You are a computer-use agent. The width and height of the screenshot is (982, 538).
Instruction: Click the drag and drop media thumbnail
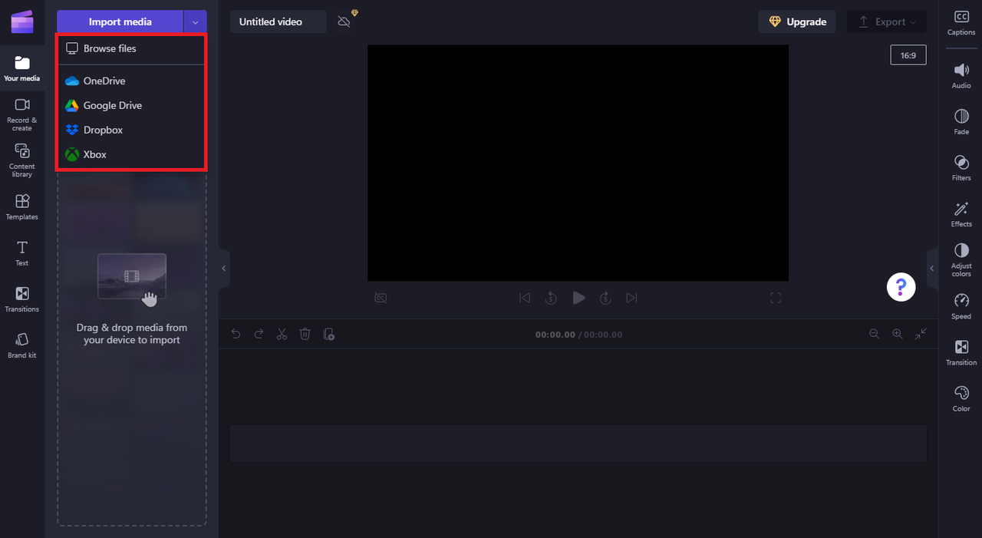[x=132, y=276]
